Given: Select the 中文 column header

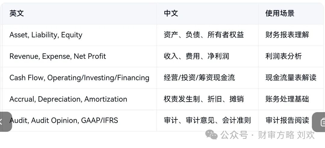Looking at the screenshot, I should pos(171,14).
